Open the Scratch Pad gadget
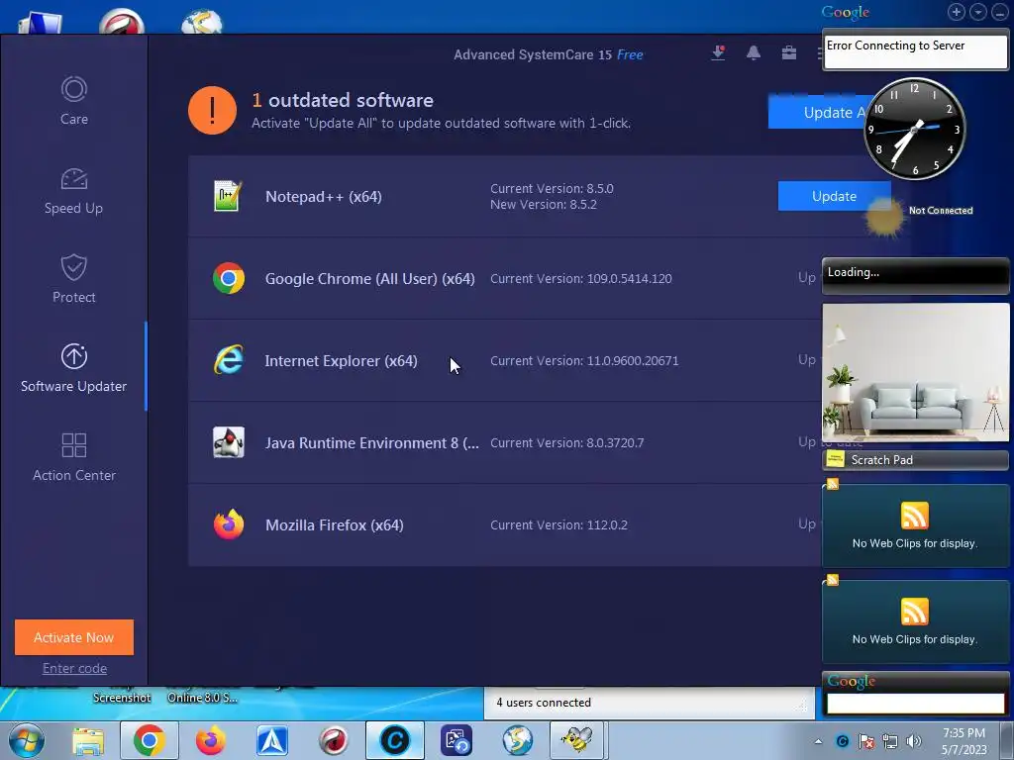This screenshot has height=760, width=1014. pos(915,459)
